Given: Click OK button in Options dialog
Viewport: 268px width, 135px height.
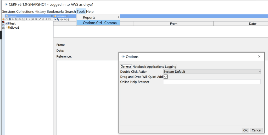Looking at the screenshot, I should pos(245,130).
